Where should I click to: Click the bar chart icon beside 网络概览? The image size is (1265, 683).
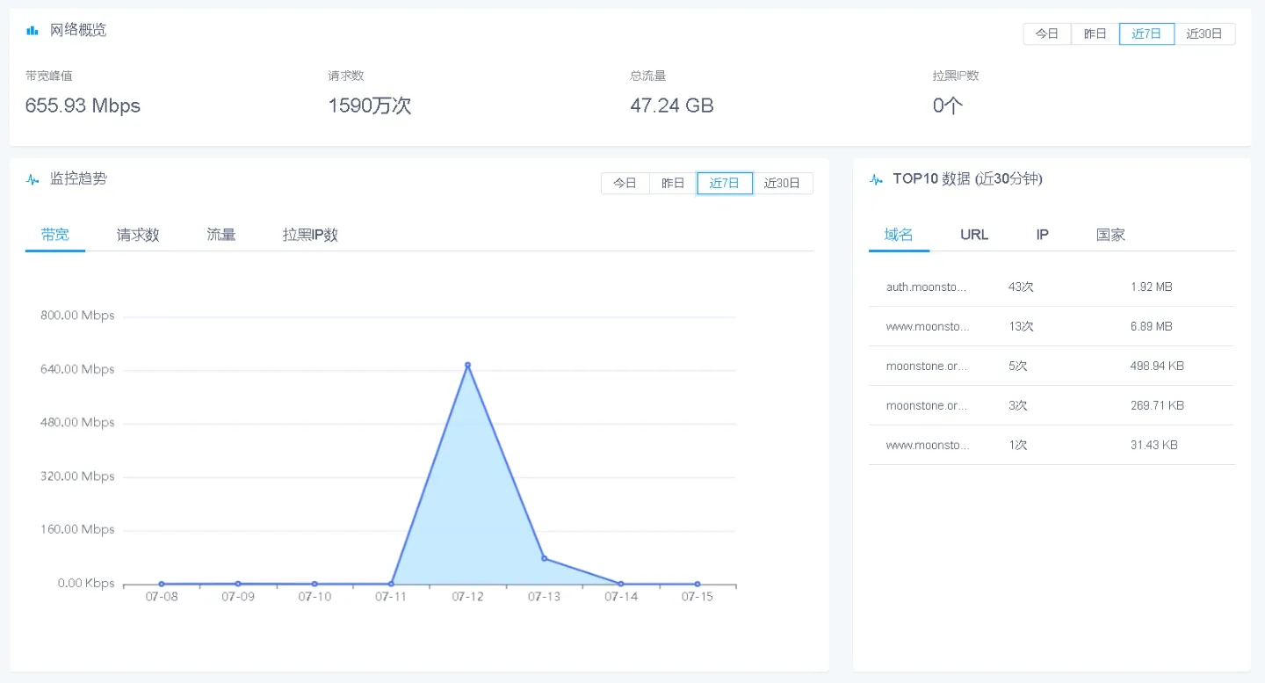(33, 30)
